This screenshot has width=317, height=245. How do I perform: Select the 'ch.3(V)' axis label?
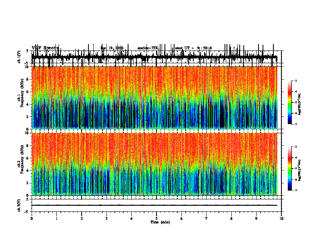(x=19, y=206)
